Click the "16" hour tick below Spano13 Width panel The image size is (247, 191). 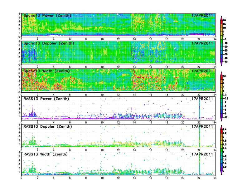[x=151, y=95]
